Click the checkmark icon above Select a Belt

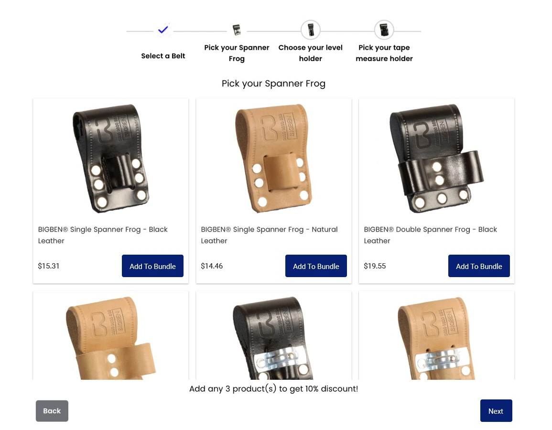pyautogui.click(x=163, y=30)
